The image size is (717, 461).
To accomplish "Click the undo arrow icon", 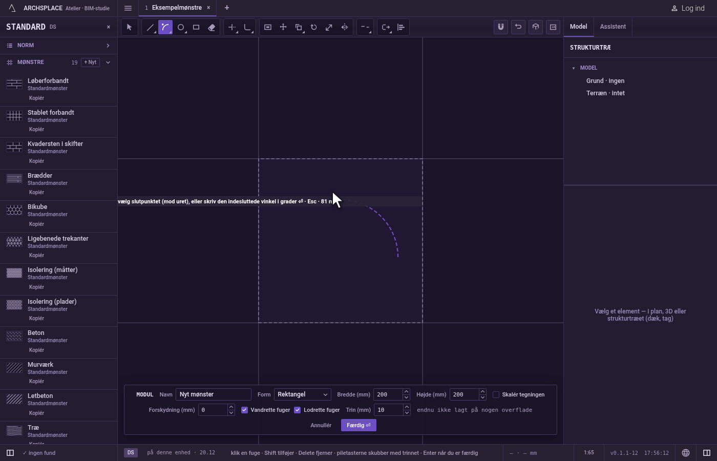I will (x=518, y=27).
